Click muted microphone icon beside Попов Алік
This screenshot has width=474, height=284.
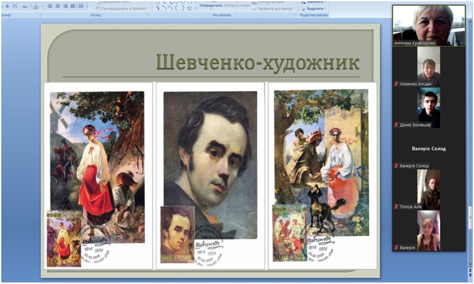(396, 207)
